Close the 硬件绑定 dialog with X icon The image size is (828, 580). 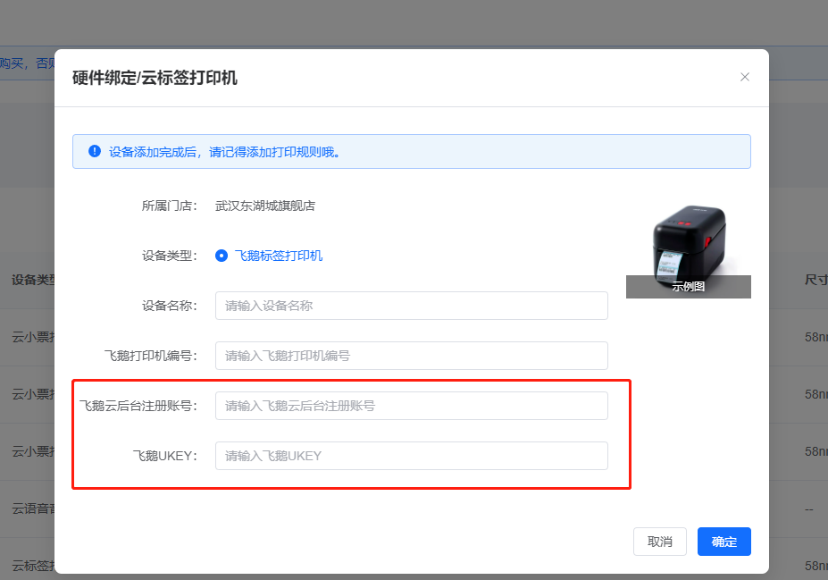click(x=745, y=77)
